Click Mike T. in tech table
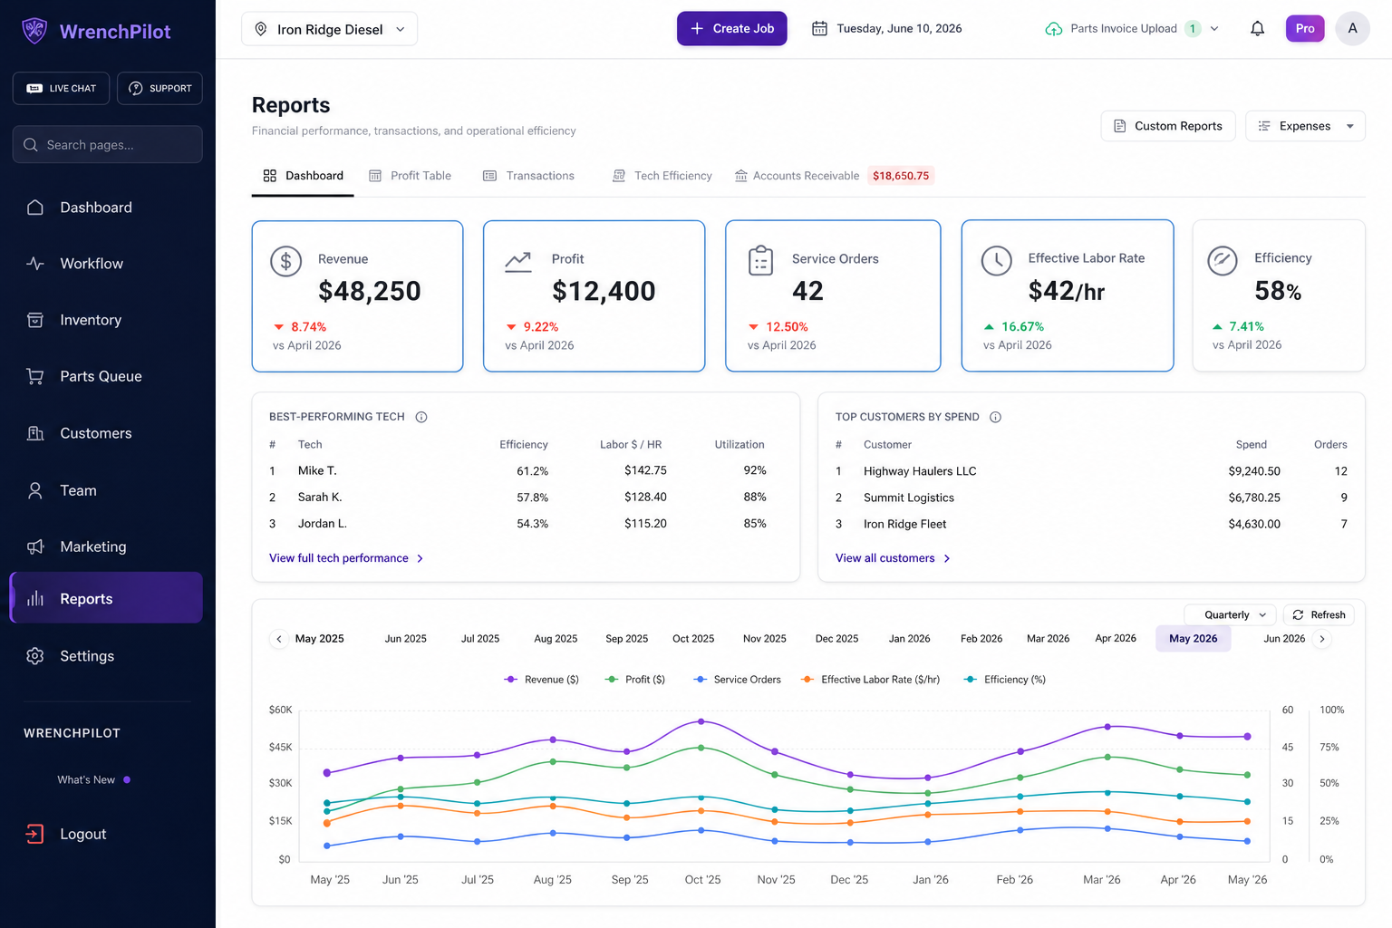This screenshot has width=1392, height=928. click(317, 471)
